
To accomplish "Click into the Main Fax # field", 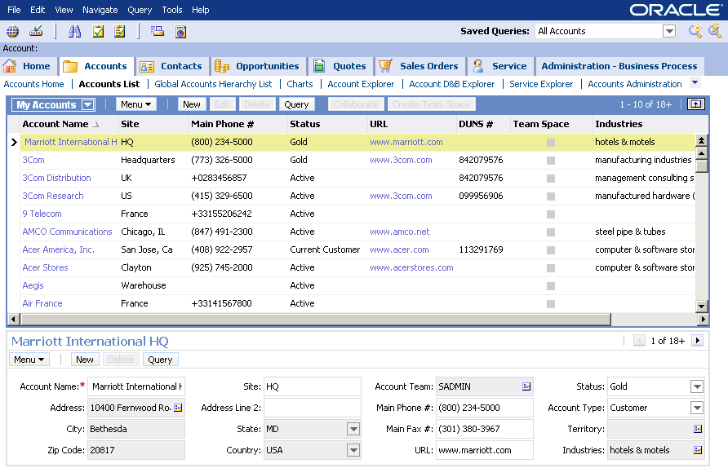I will [485, 429].
